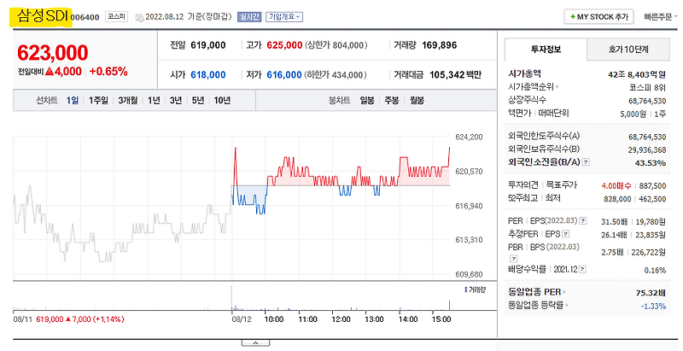Click the help icon next to 외국인소진율(B/A)
Screen dimensions: 683x351
586,162
